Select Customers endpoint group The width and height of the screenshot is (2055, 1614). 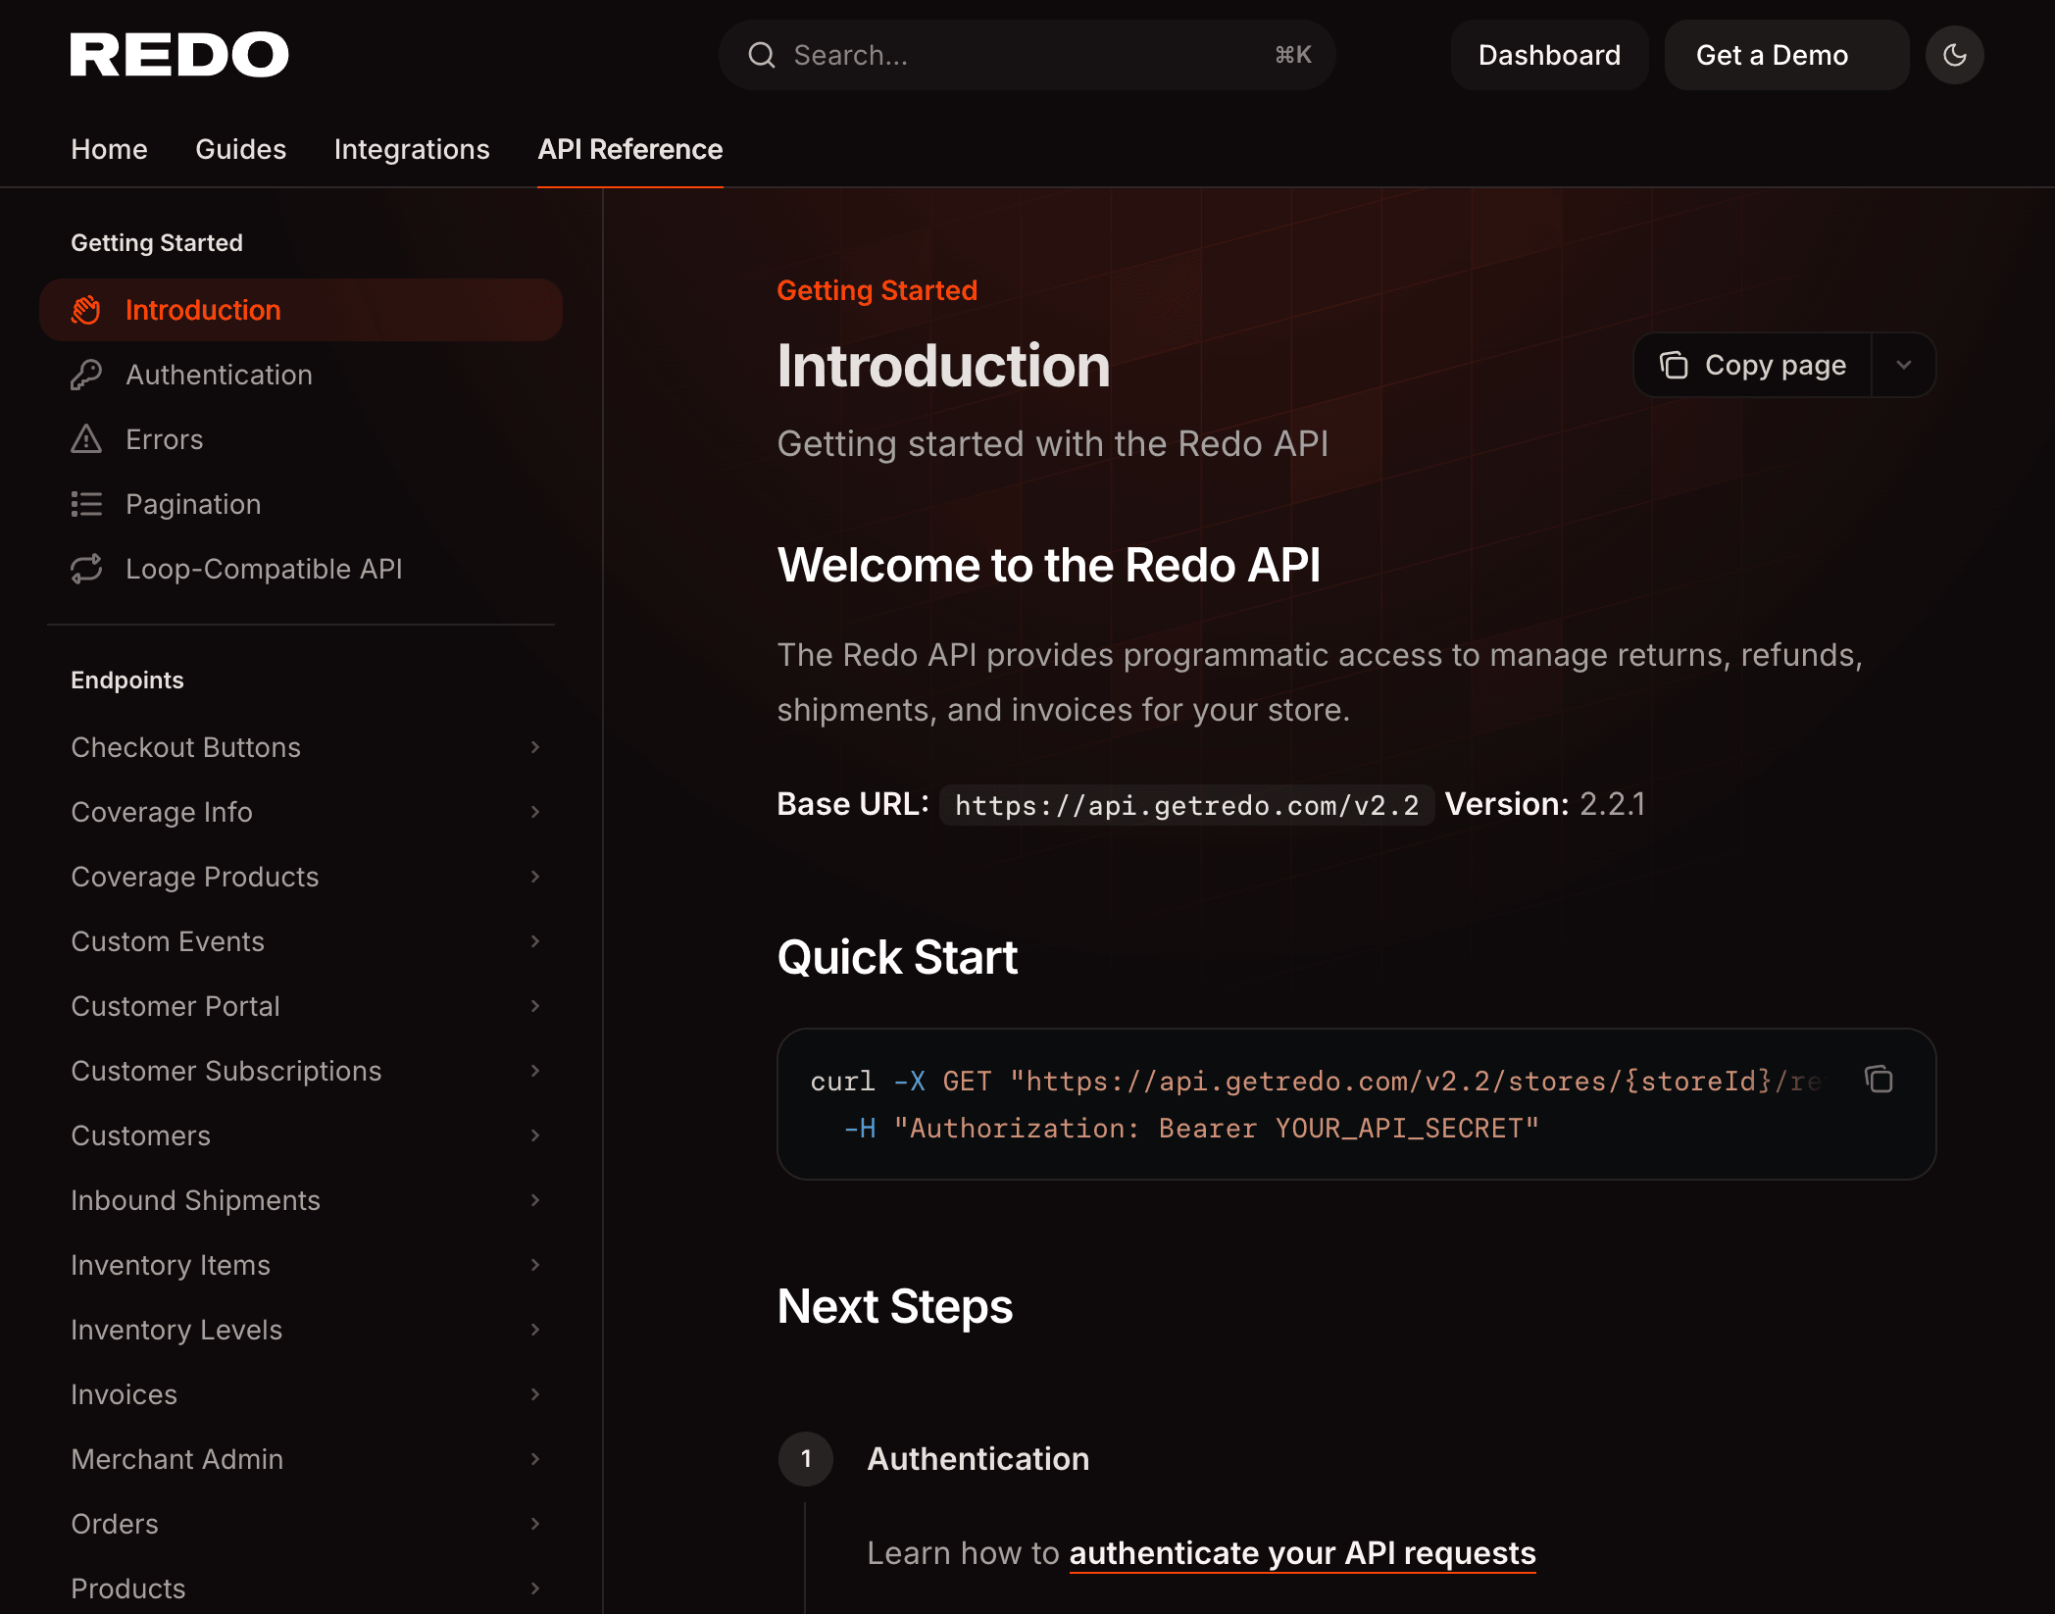click(x=301, y=1135)
